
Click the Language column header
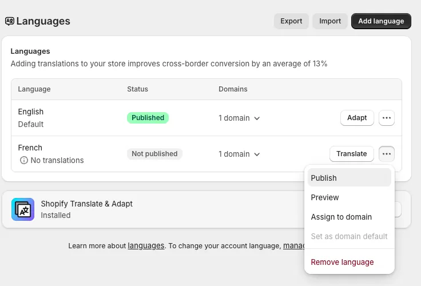(x=34, y=89)
